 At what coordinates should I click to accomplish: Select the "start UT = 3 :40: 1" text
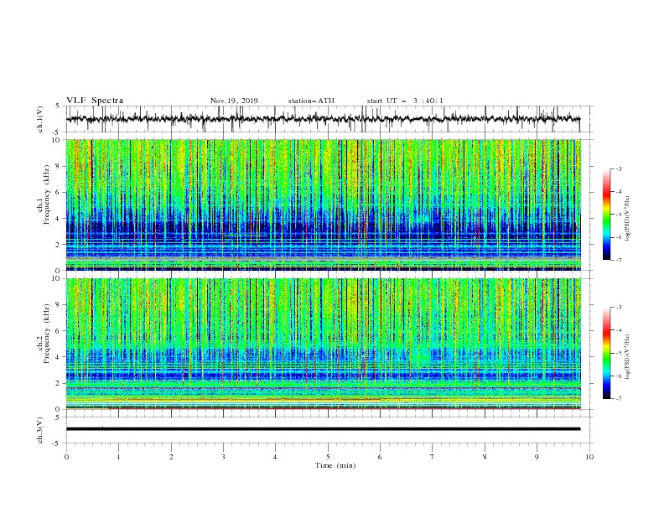405,101
